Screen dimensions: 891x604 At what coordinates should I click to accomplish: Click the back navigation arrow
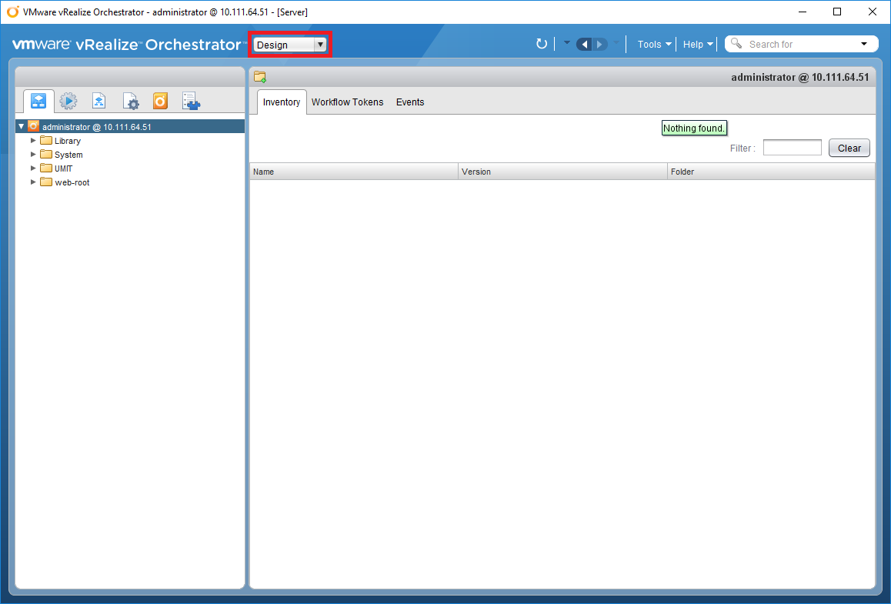click(x=584, y=44)
